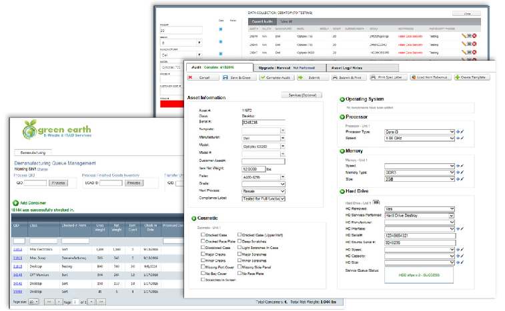Click the Submit button with green arrow
This screenshot has height=311, width=505.
pos(313,77)
